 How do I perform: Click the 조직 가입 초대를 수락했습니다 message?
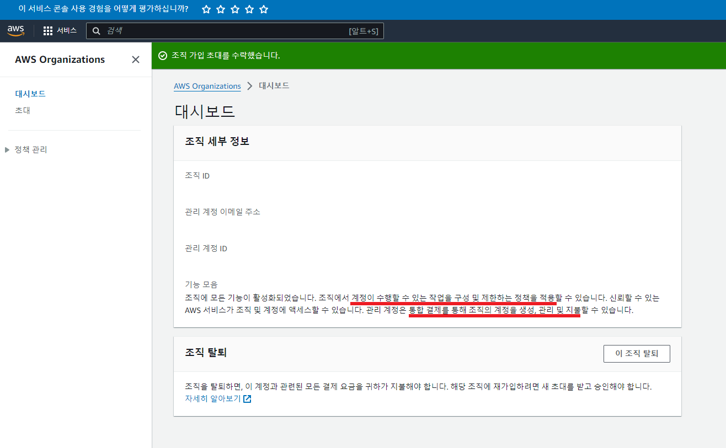click(226, 56)
